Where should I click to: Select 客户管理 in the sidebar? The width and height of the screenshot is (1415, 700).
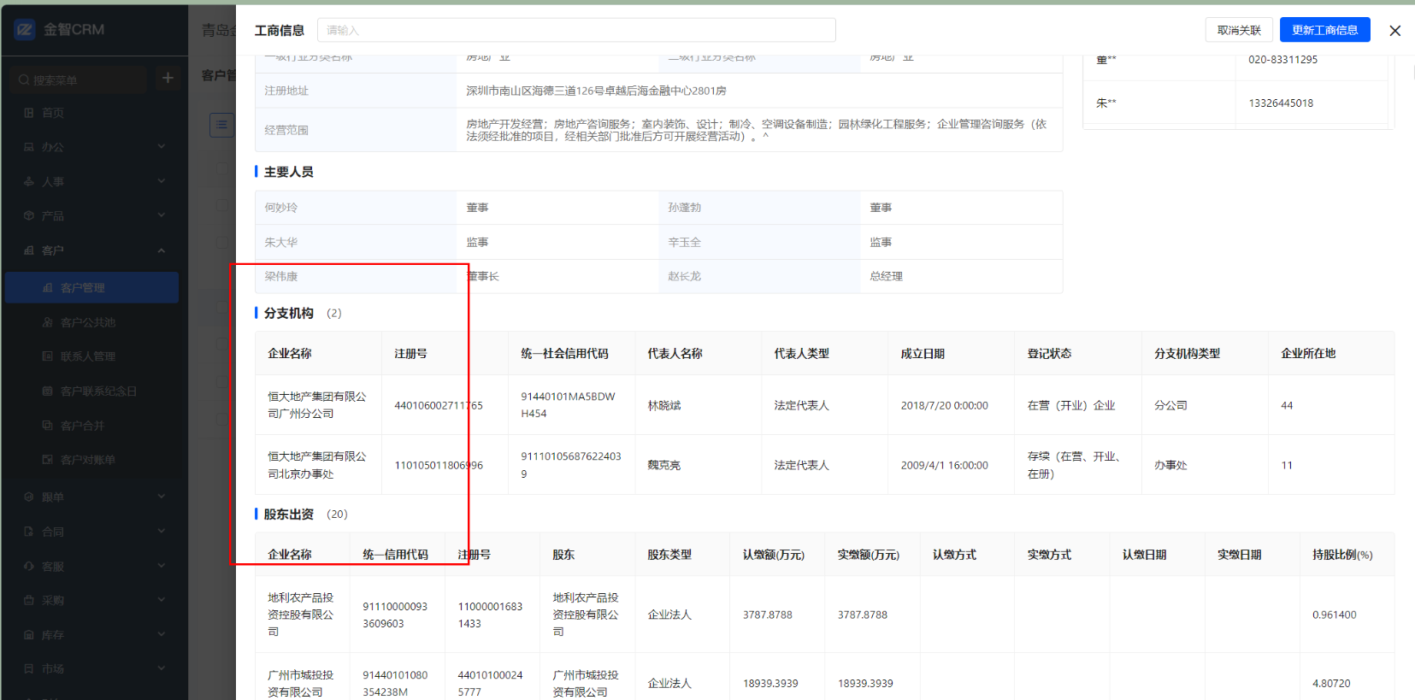pos(92,288)
